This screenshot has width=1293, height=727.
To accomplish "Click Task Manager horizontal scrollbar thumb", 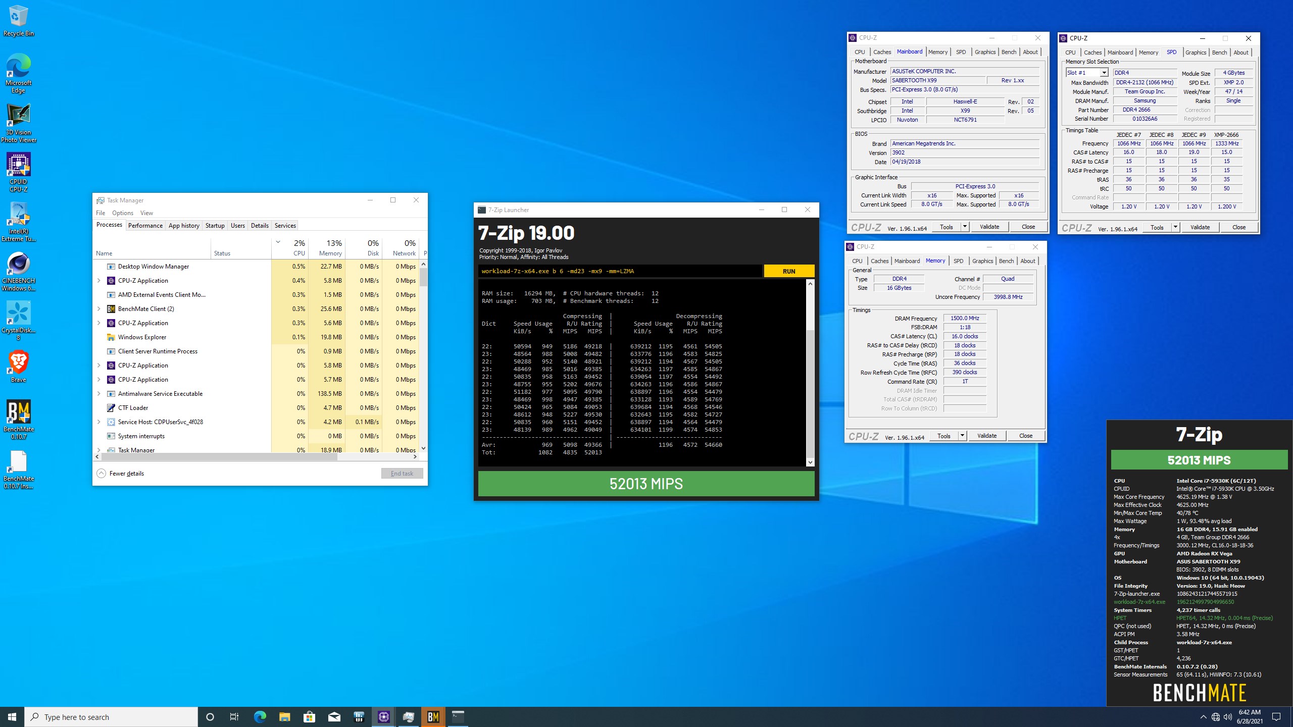I will coord(219,456).
